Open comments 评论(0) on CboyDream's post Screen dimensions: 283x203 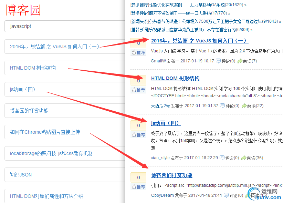233,195
